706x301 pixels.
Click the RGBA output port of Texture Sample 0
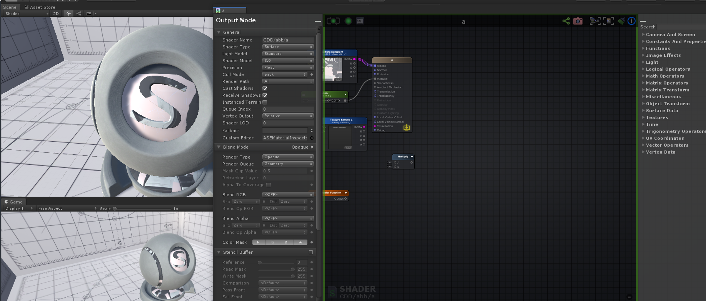coord(354,59)
